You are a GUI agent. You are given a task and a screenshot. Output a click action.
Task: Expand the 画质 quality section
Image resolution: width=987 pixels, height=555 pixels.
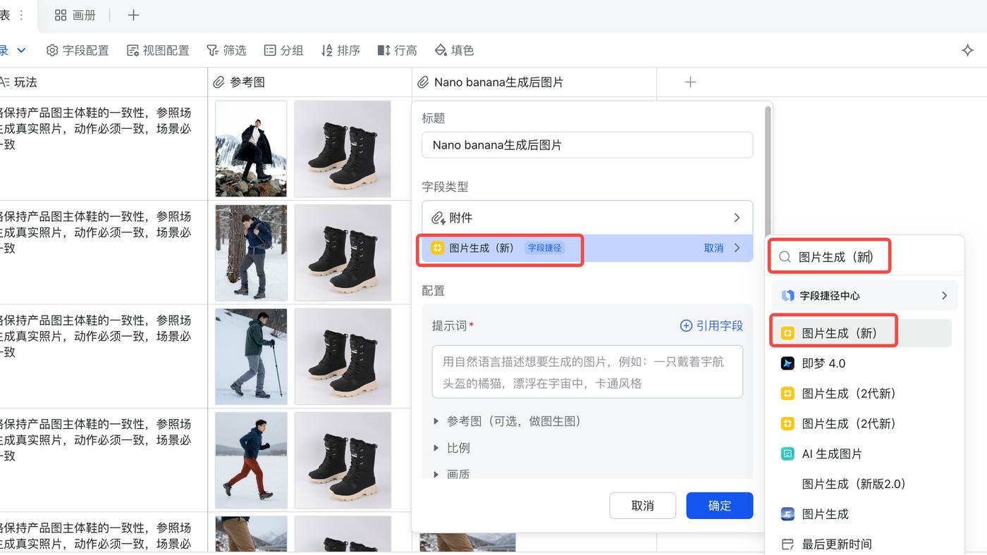tap(451, 474)
